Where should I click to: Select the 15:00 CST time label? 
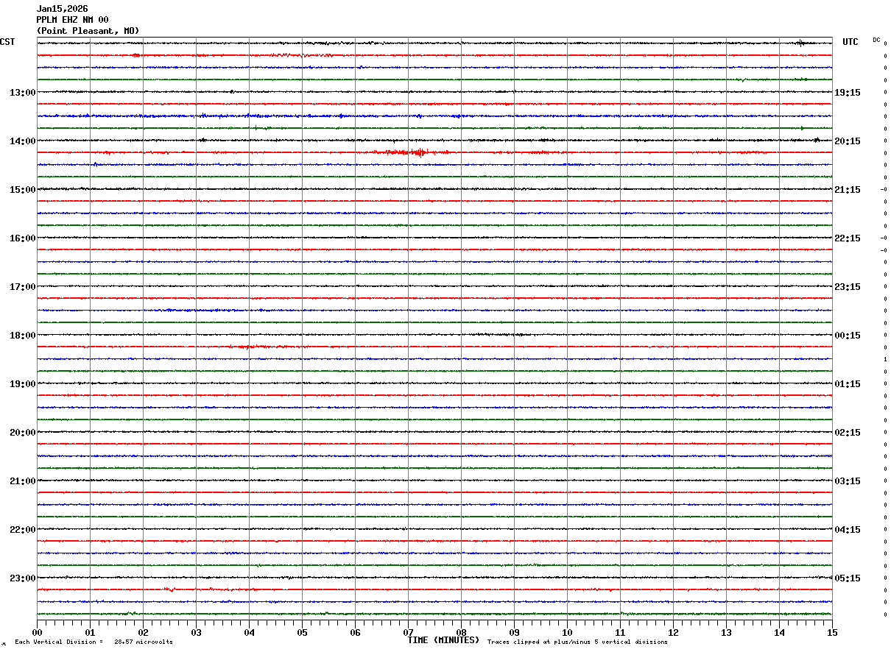coord(22,190)
